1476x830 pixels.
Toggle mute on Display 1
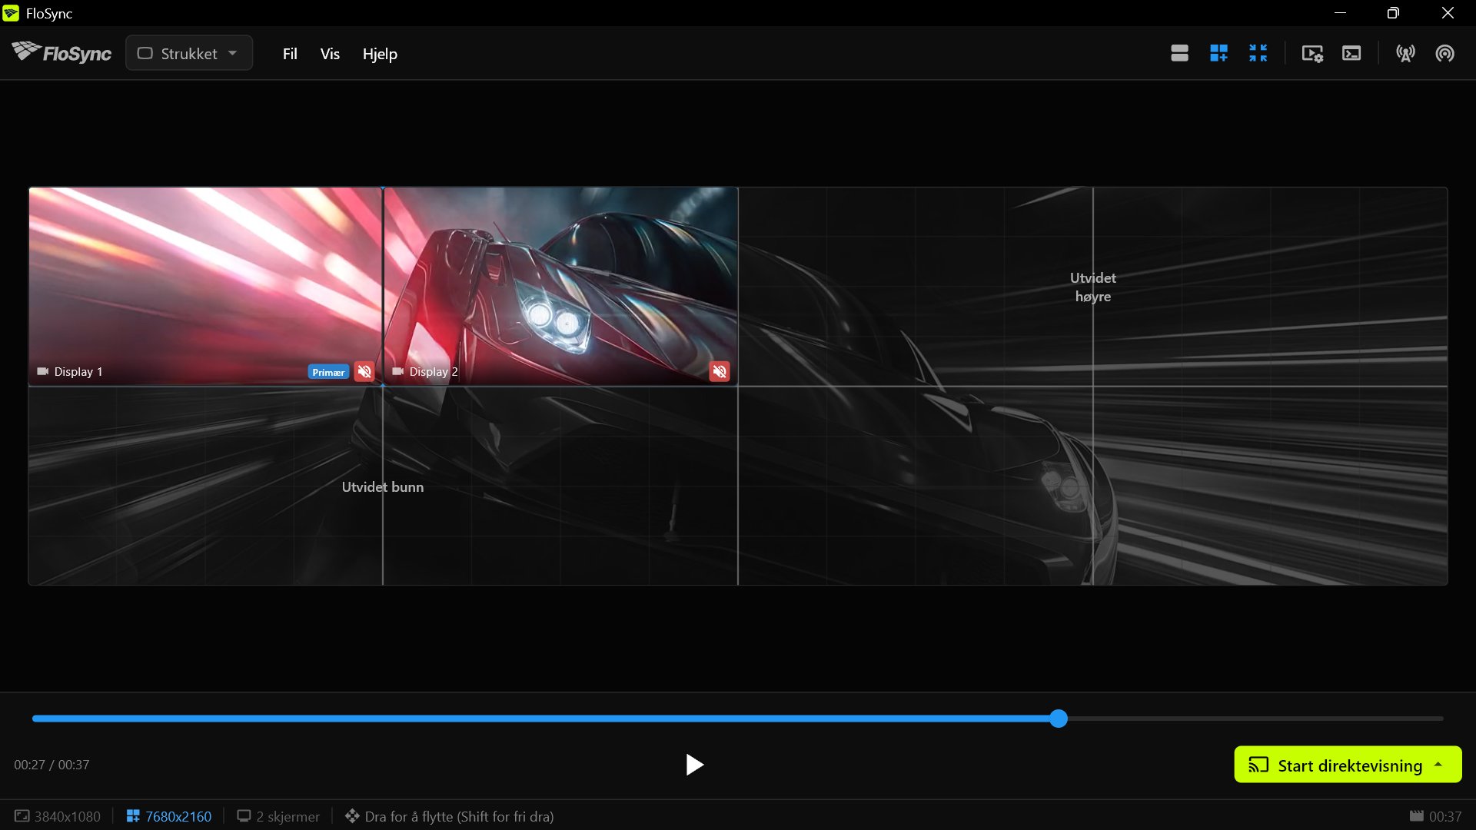tap(364, 372)
